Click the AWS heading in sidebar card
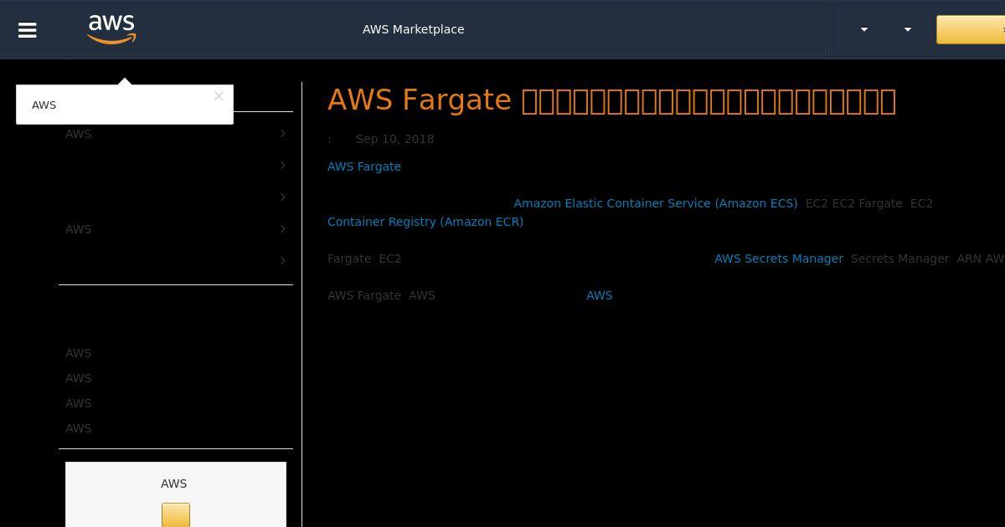This screenshot has width=1005, height=527. coord(173,484)
